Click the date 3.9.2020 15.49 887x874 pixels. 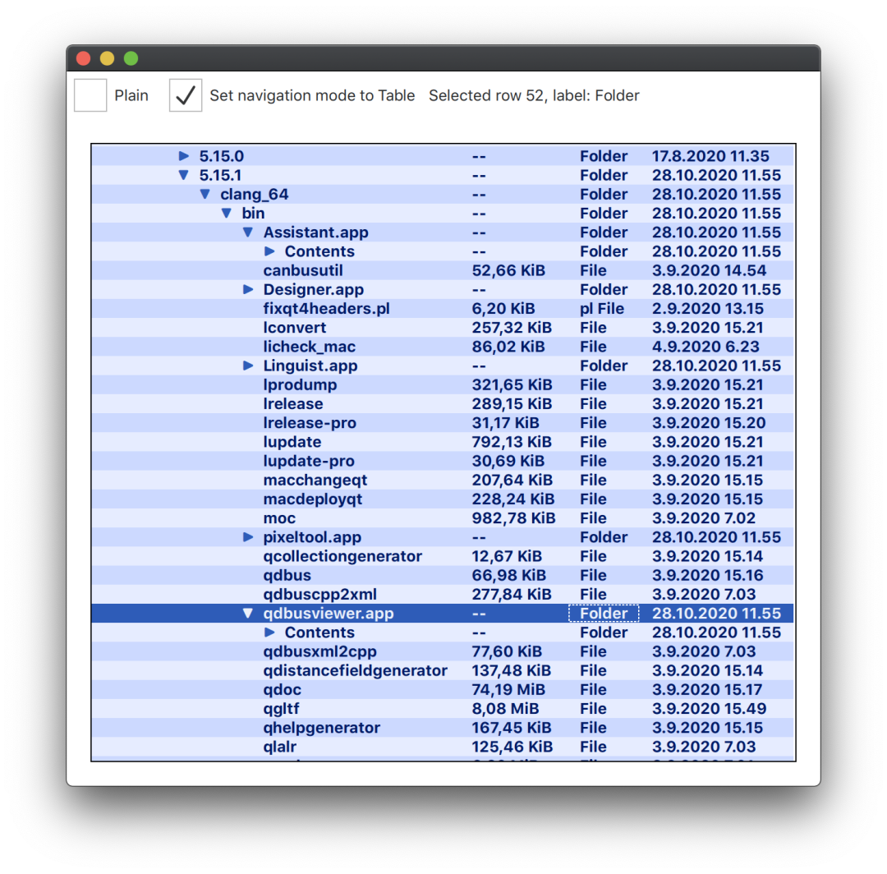tap(709, 708)
